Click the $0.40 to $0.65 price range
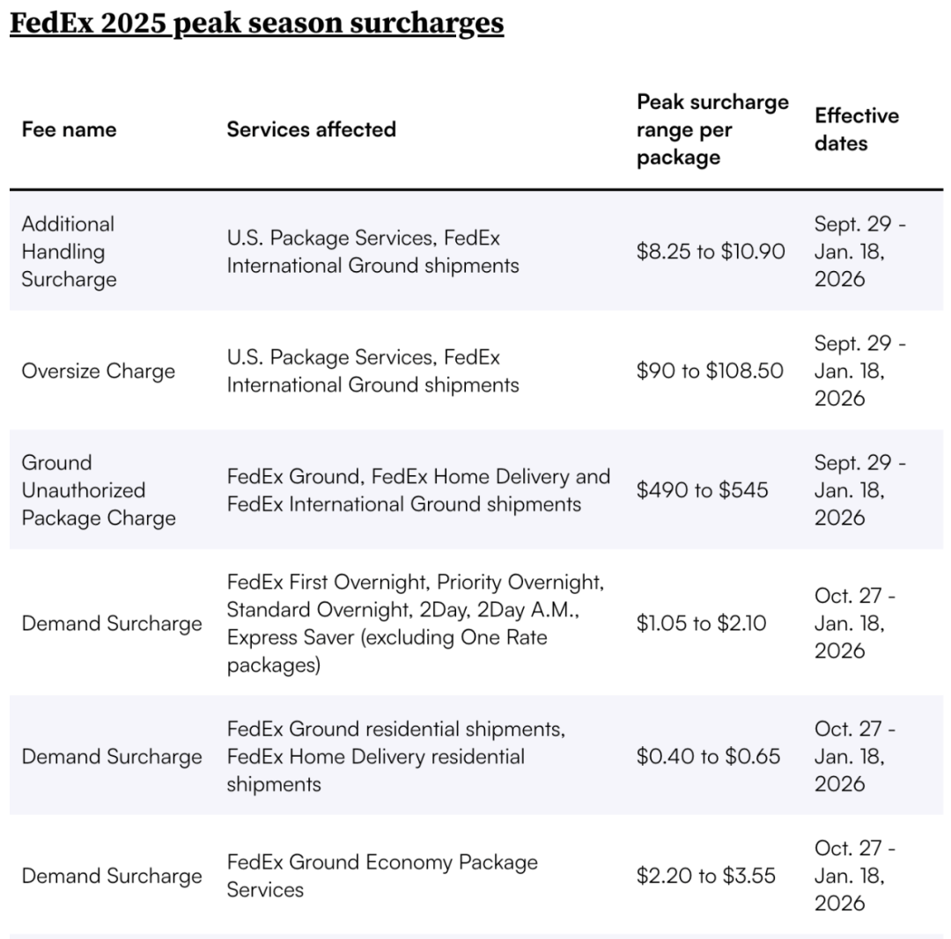The width and height of the screenshot is (951, 939). coord(708,756)
